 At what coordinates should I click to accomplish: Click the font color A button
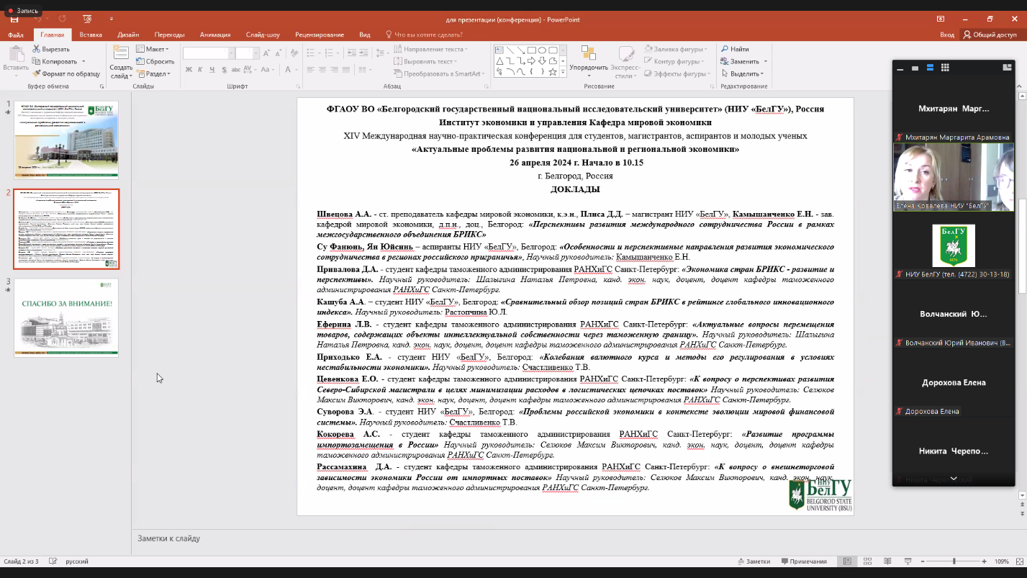pyautogui.click(x=287, y=70)
